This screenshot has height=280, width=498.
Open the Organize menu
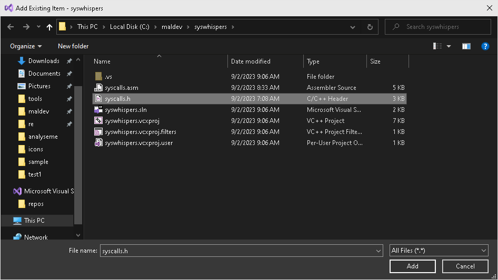pyautogui.click(x=26, y=46)
